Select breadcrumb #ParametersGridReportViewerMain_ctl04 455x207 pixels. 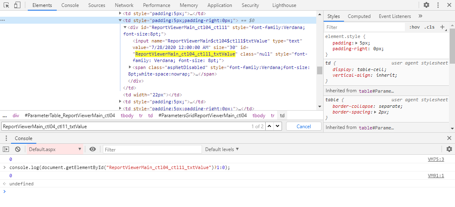pyautogui.click(x=202, y=116)
